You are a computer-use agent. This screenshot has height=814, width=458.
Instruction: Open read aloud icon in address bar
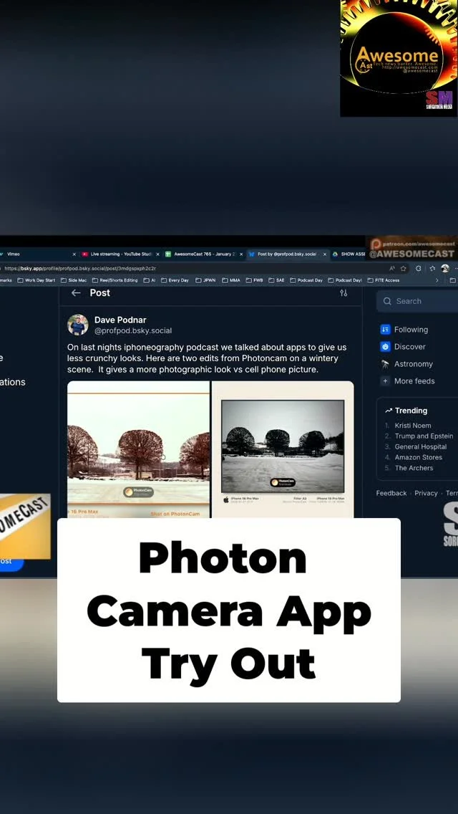391,269
